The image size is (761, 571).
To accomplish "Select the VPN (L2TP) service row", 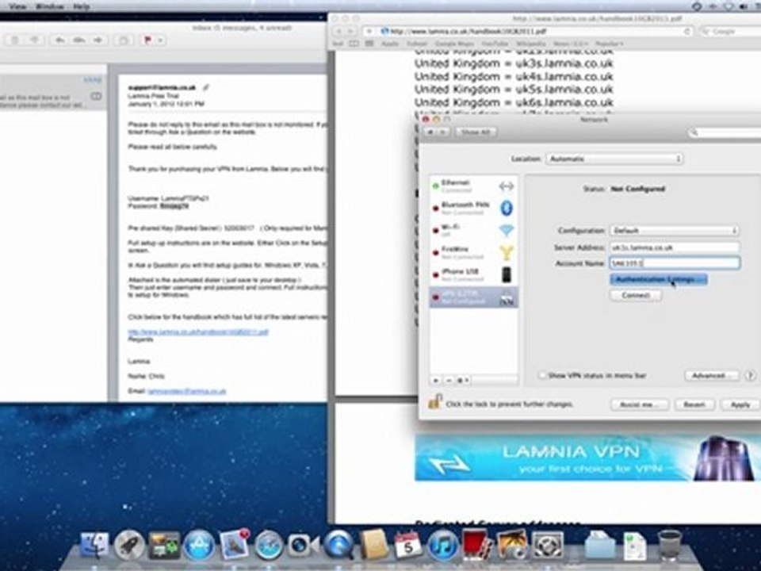I will (473, 297).
